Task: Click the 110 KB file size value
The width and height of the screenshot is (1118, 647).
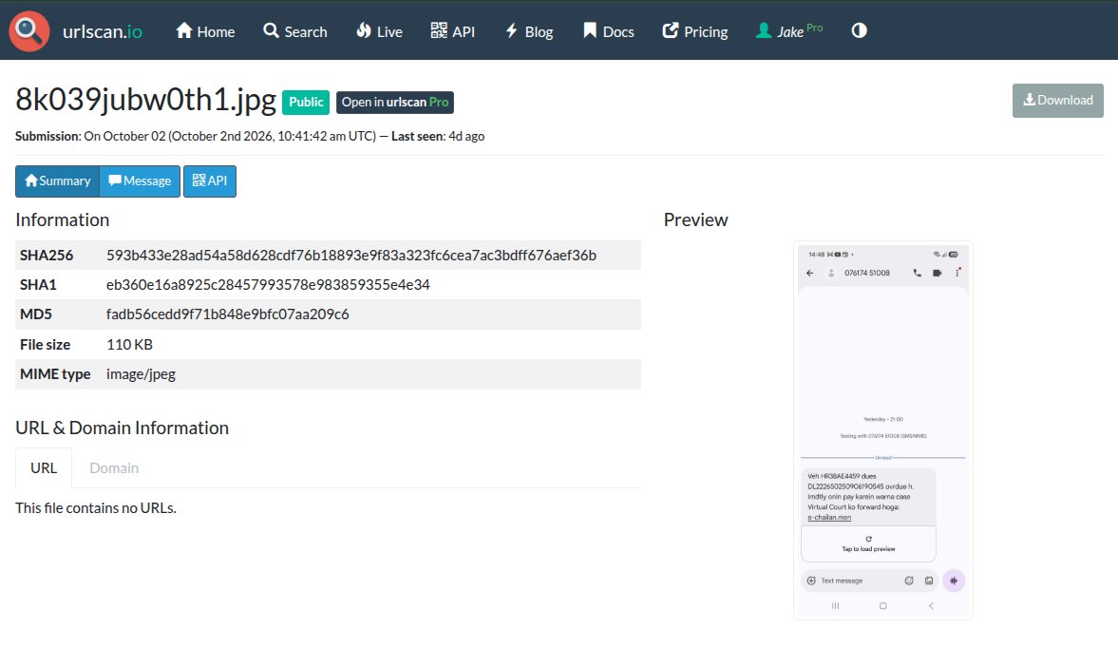Action: pyautogui.click(x=130, y=345)
